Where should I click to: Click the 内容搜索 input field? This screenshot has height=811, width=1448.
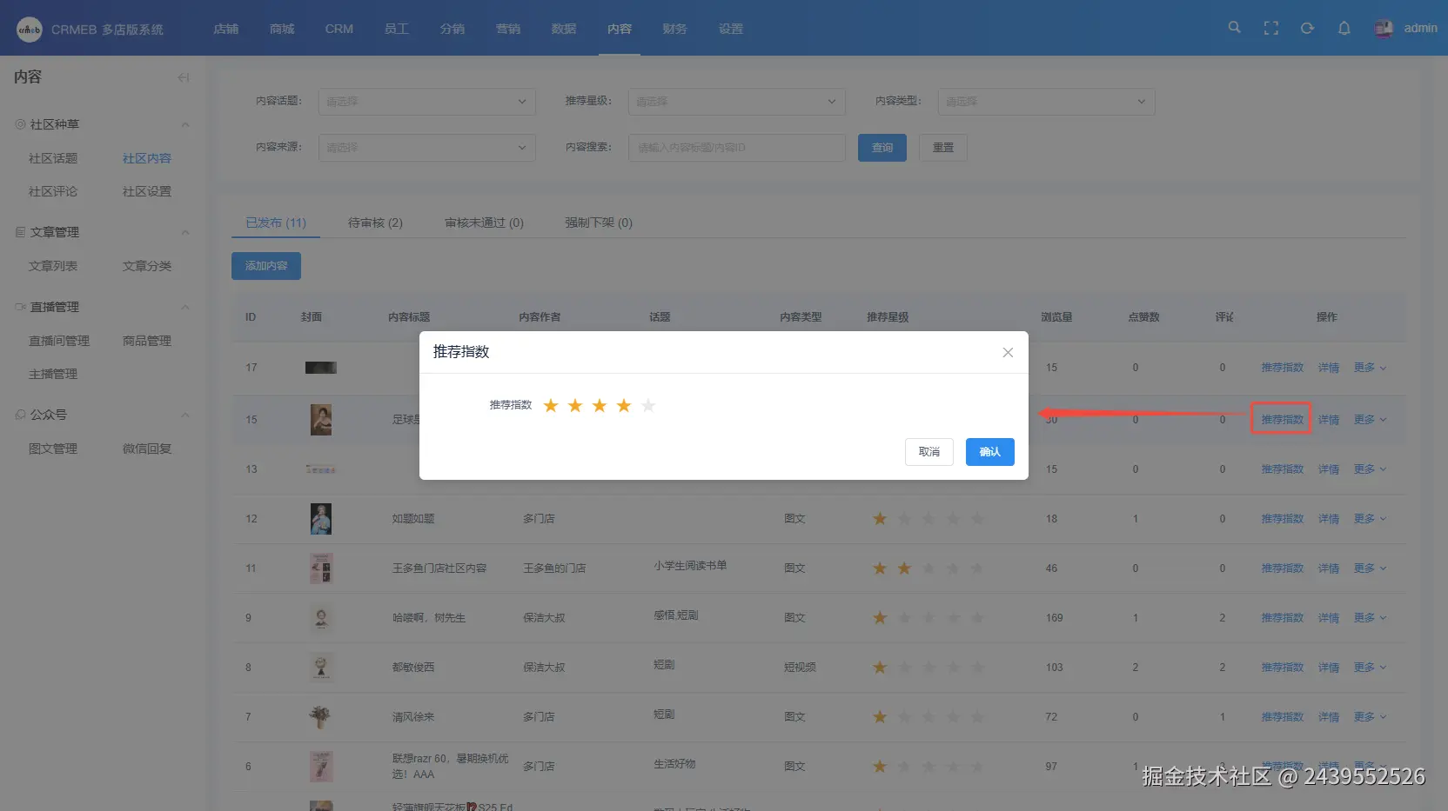click(x=737, y=148)
